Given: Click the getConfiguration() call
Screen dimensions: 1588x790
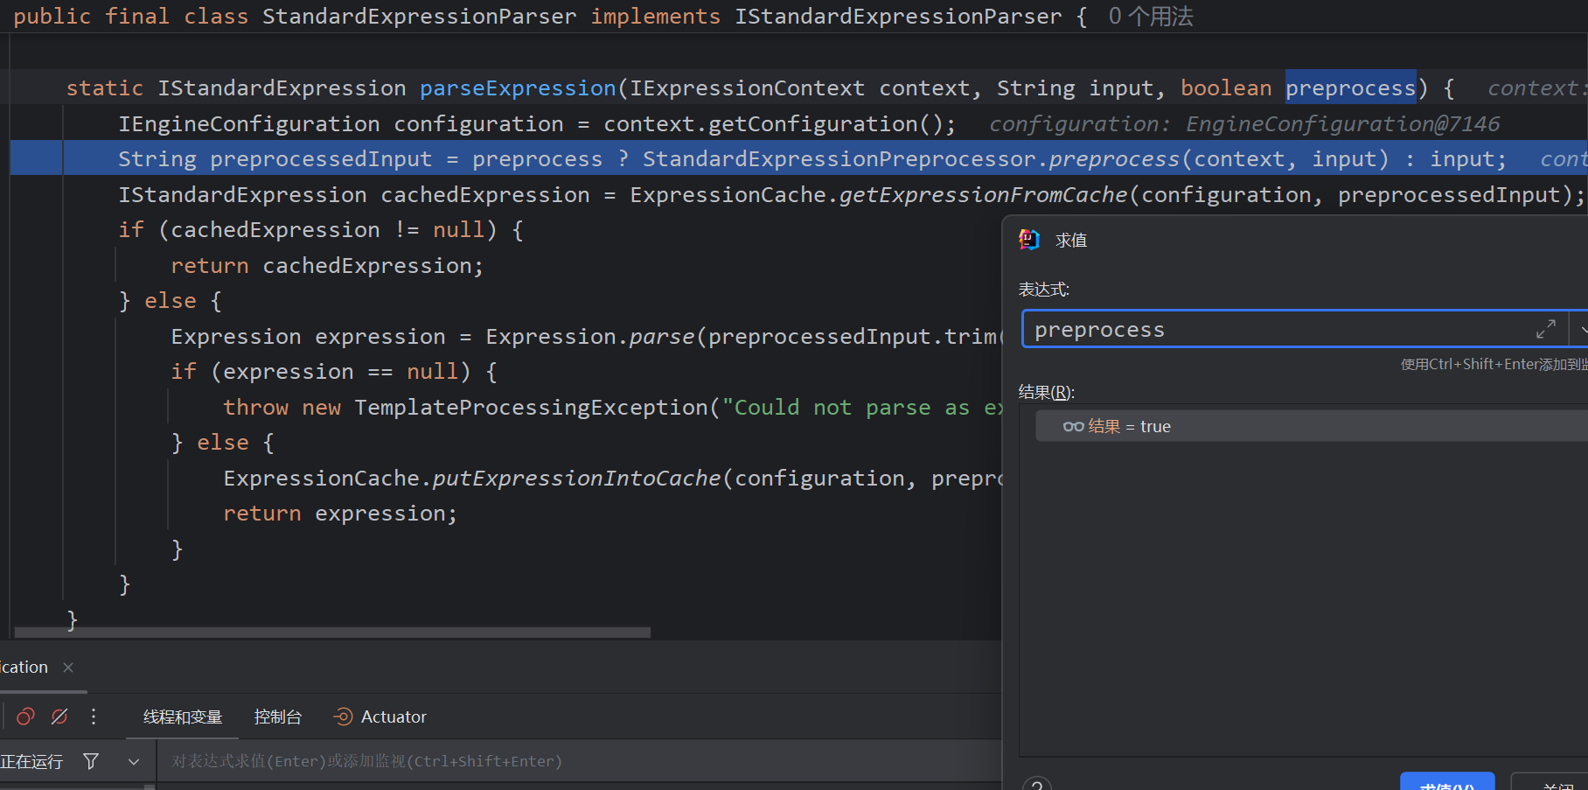Looking at the screenshot, I should (825, 124).
